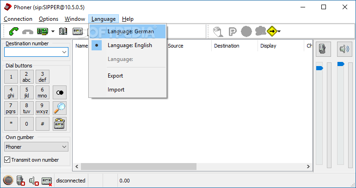Viewport: 356px width, 188px height.
Task: Dial 7 pqrs button
Action: click(11, 108)
